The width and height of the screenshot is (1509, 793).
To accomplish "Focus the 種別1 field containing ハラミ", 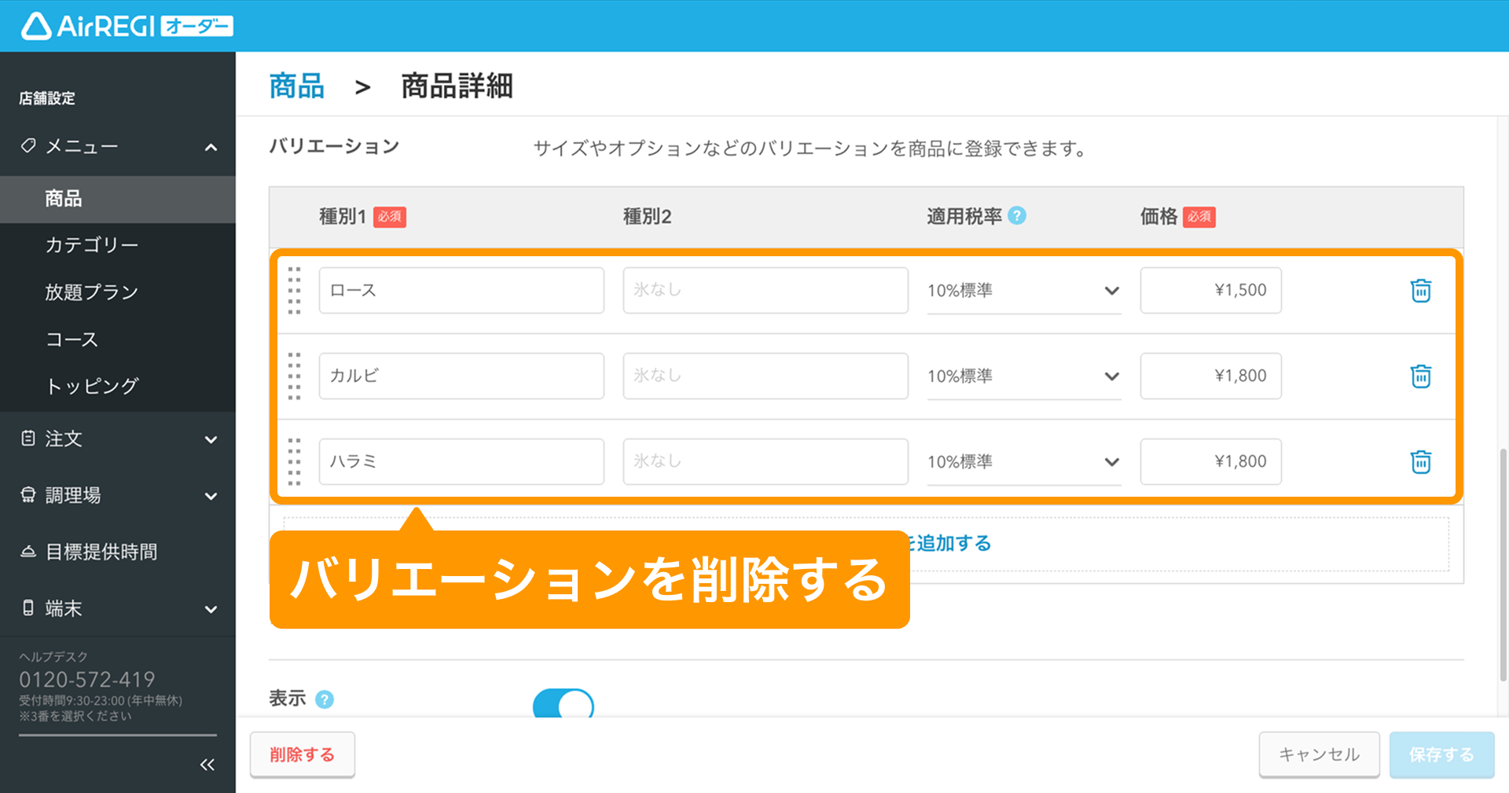I will pos(461,462).
